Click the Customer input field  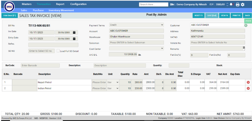coord(217,25)
